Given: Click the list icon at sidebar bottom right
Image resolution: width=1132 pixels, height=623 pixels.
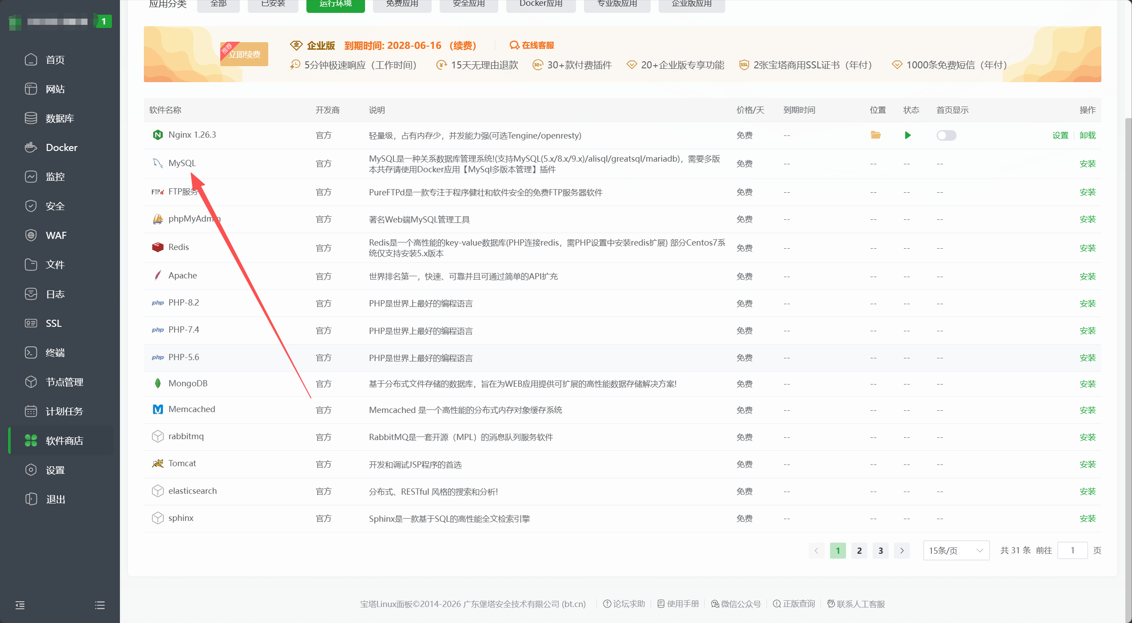Looking at the screenshot, I should [100, 605].
